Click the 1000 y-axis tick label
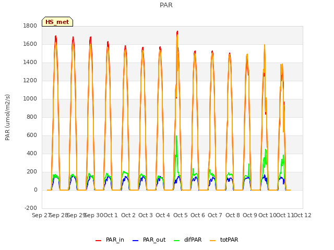Screen dimensions: 334x250 pos(30,98)
